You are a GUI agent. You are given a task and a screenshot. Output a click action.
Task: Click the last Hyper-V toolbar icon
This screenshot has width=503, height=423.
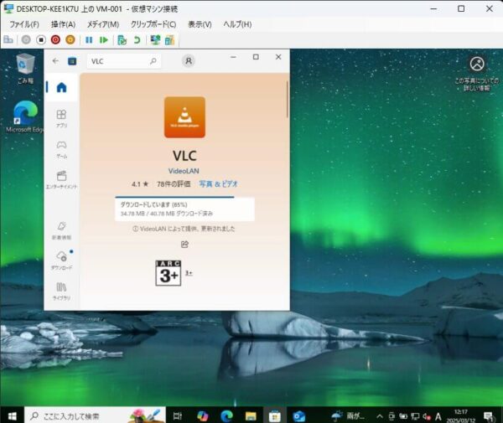point(169,39)
